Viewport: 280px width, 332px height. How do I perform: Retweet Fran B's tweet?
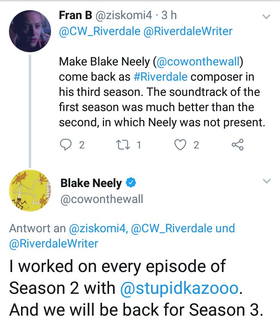125,145
